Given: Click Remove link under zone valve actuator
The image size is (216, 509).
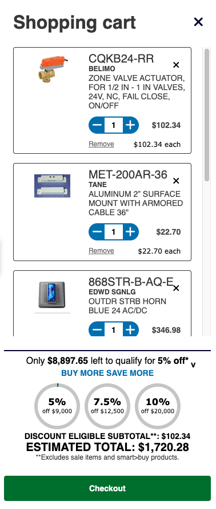Looking at the screenshot, I should (x=101, y=144).
